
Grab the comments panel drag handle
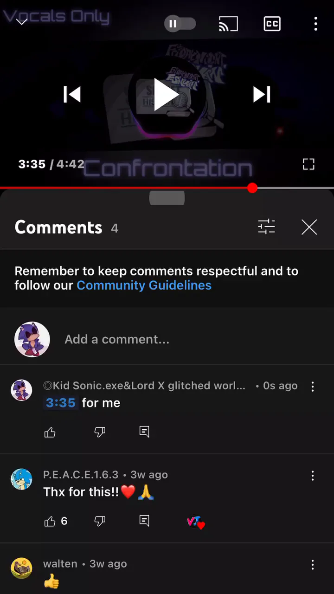(167, 198)
